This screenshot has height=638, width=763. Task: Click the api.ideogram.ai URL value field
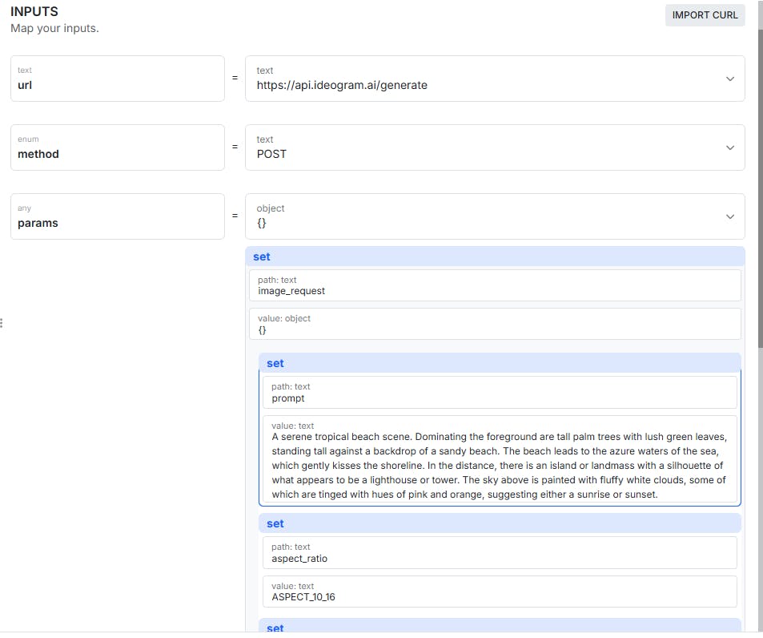click(480, 79)
